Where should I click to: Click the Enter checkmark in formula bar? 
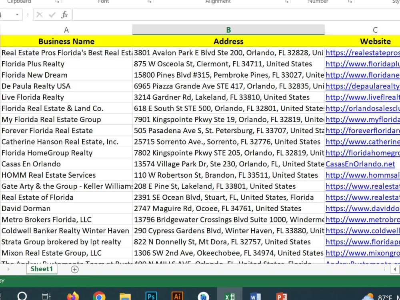click(x=52, y=14)
